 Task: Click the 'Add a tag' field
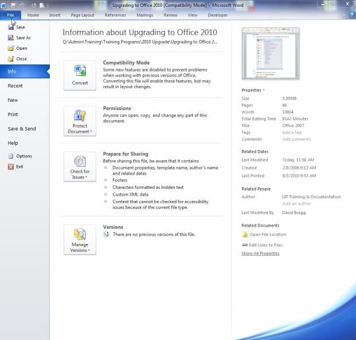point(292,132)
